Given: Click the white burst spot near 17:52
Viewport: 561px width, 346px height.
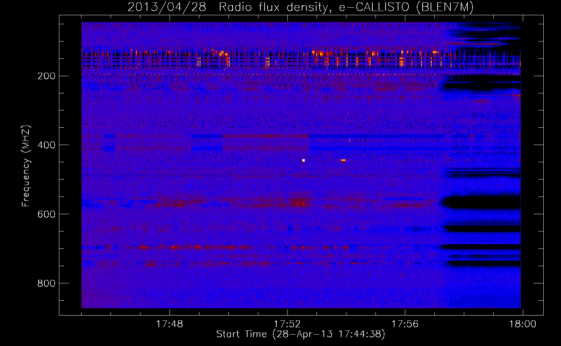Looking at the screenshot, I should pos(303,161).
